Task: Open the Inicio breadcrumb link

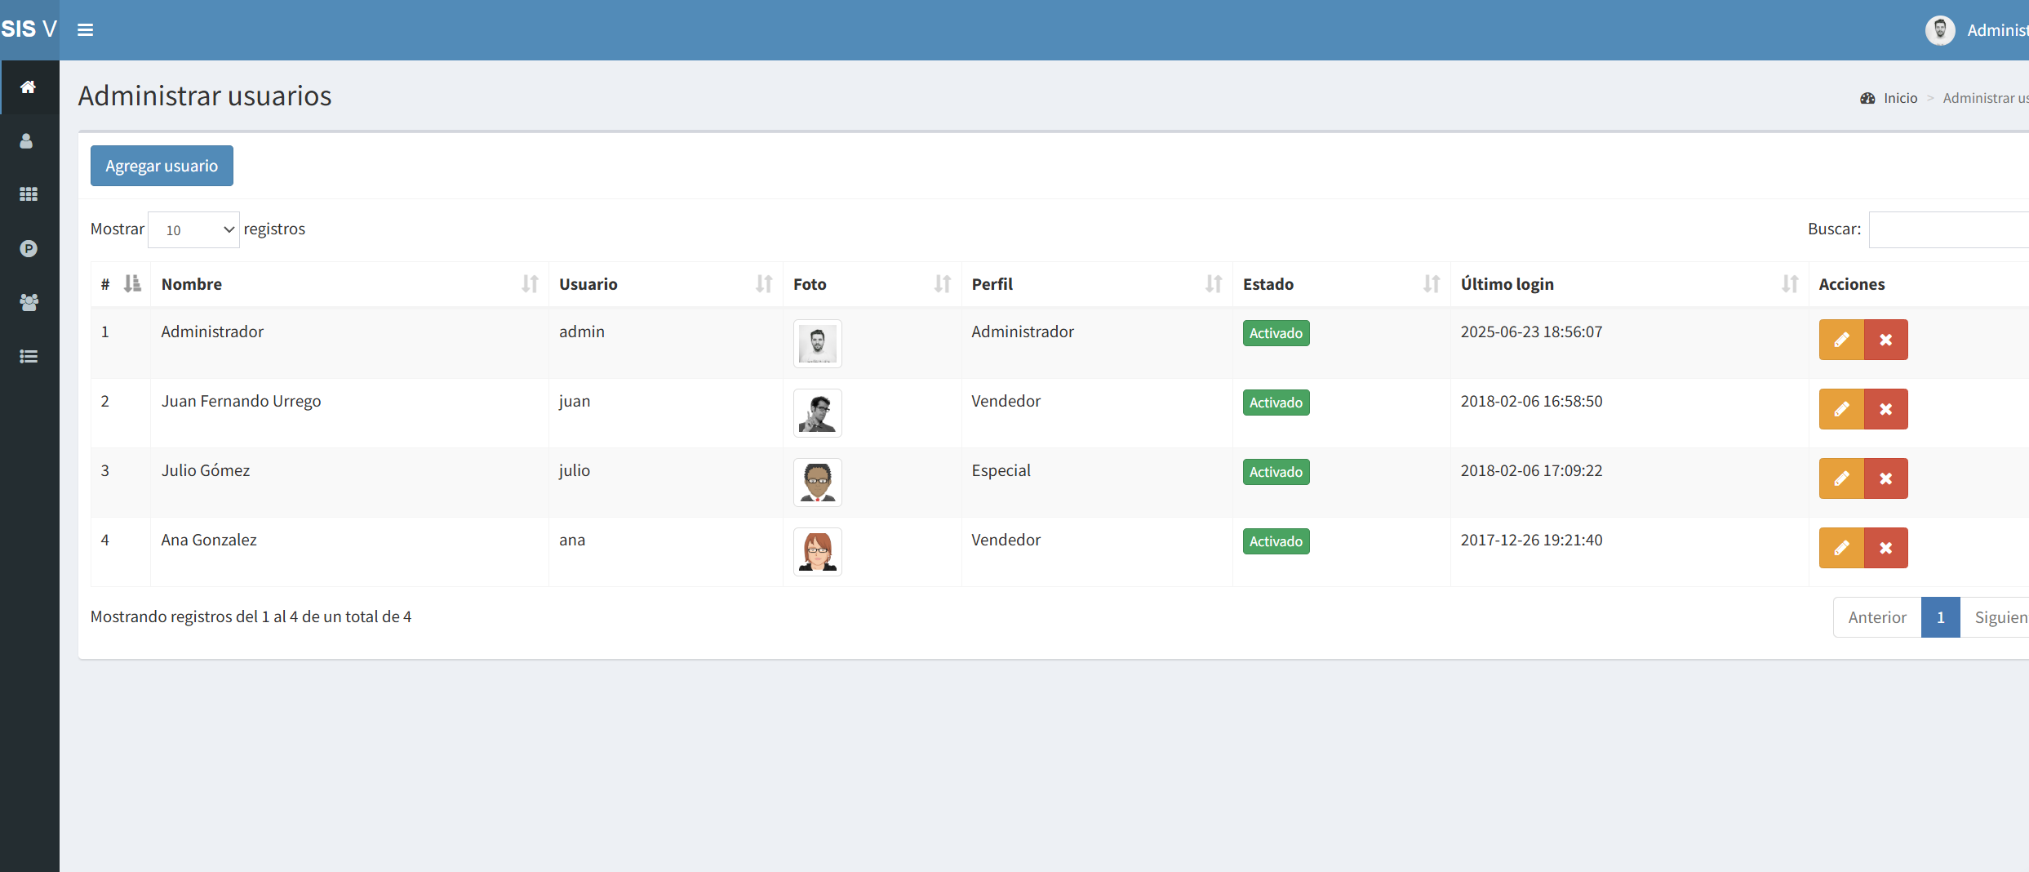Action: click(1901, 98)
